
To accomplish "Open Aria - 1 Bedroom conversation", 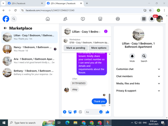I will (x=30, y=61).
